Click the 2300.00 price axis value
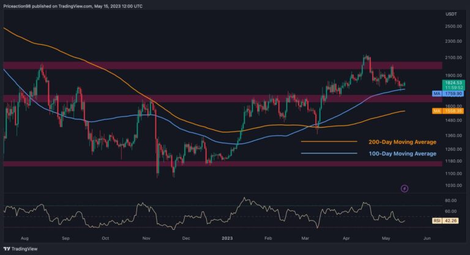Image resolution: width=470 pixels, height=255 pixels. point(453,41)
